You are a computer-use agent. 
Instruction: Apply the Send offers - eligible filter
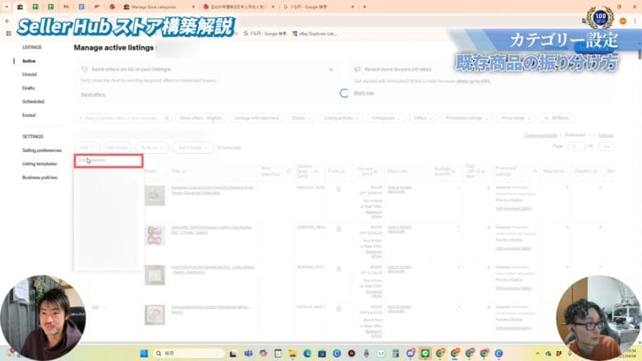coord(201,118)
